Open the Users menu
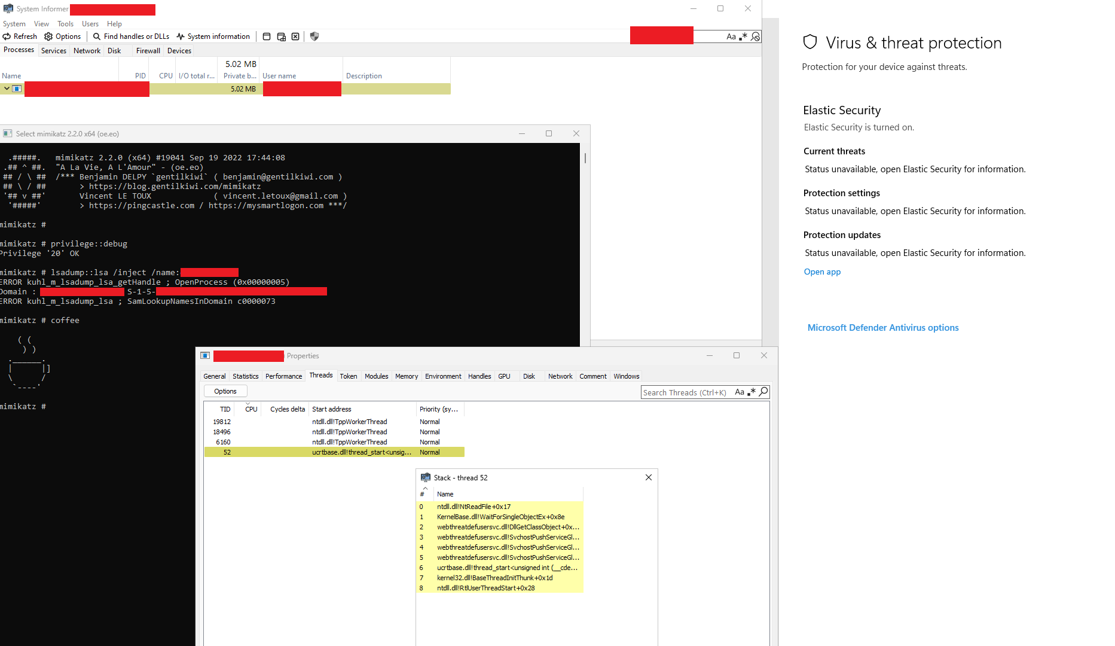 90,24
